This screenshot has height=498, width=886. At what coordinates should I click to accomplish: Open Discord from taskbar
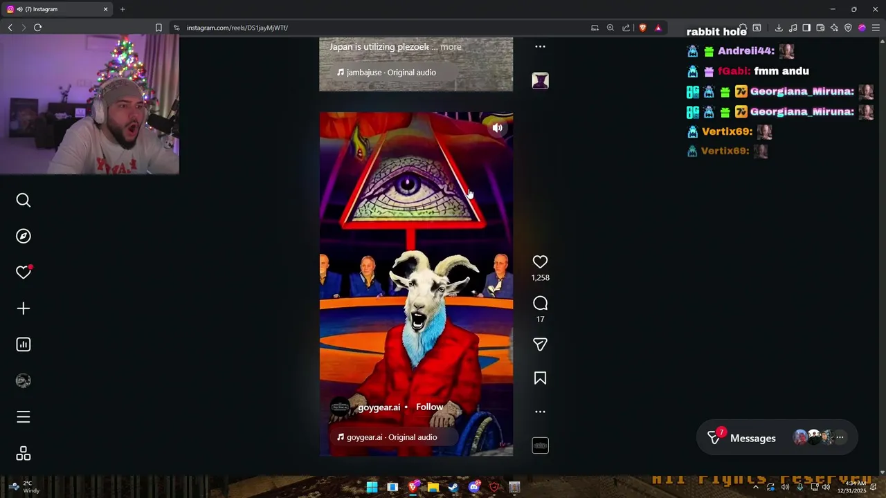[474, 487]
